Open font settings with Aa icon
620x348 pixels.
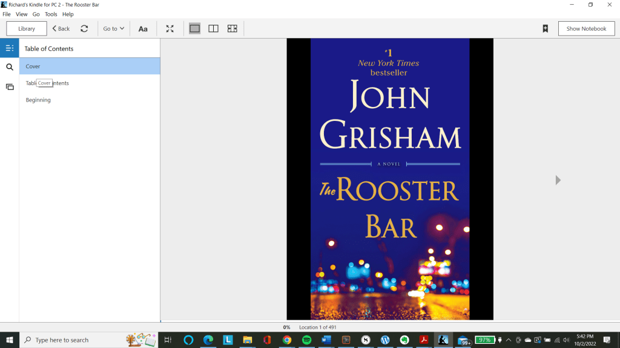click(143, 28)
